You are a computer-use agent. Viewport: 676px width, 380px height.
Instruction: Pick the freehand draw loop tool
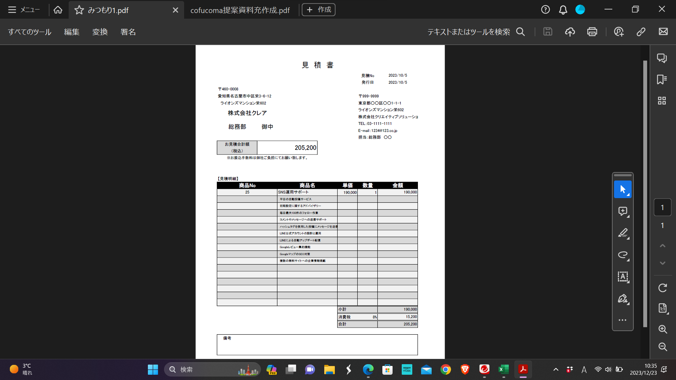tap(622, 255)
